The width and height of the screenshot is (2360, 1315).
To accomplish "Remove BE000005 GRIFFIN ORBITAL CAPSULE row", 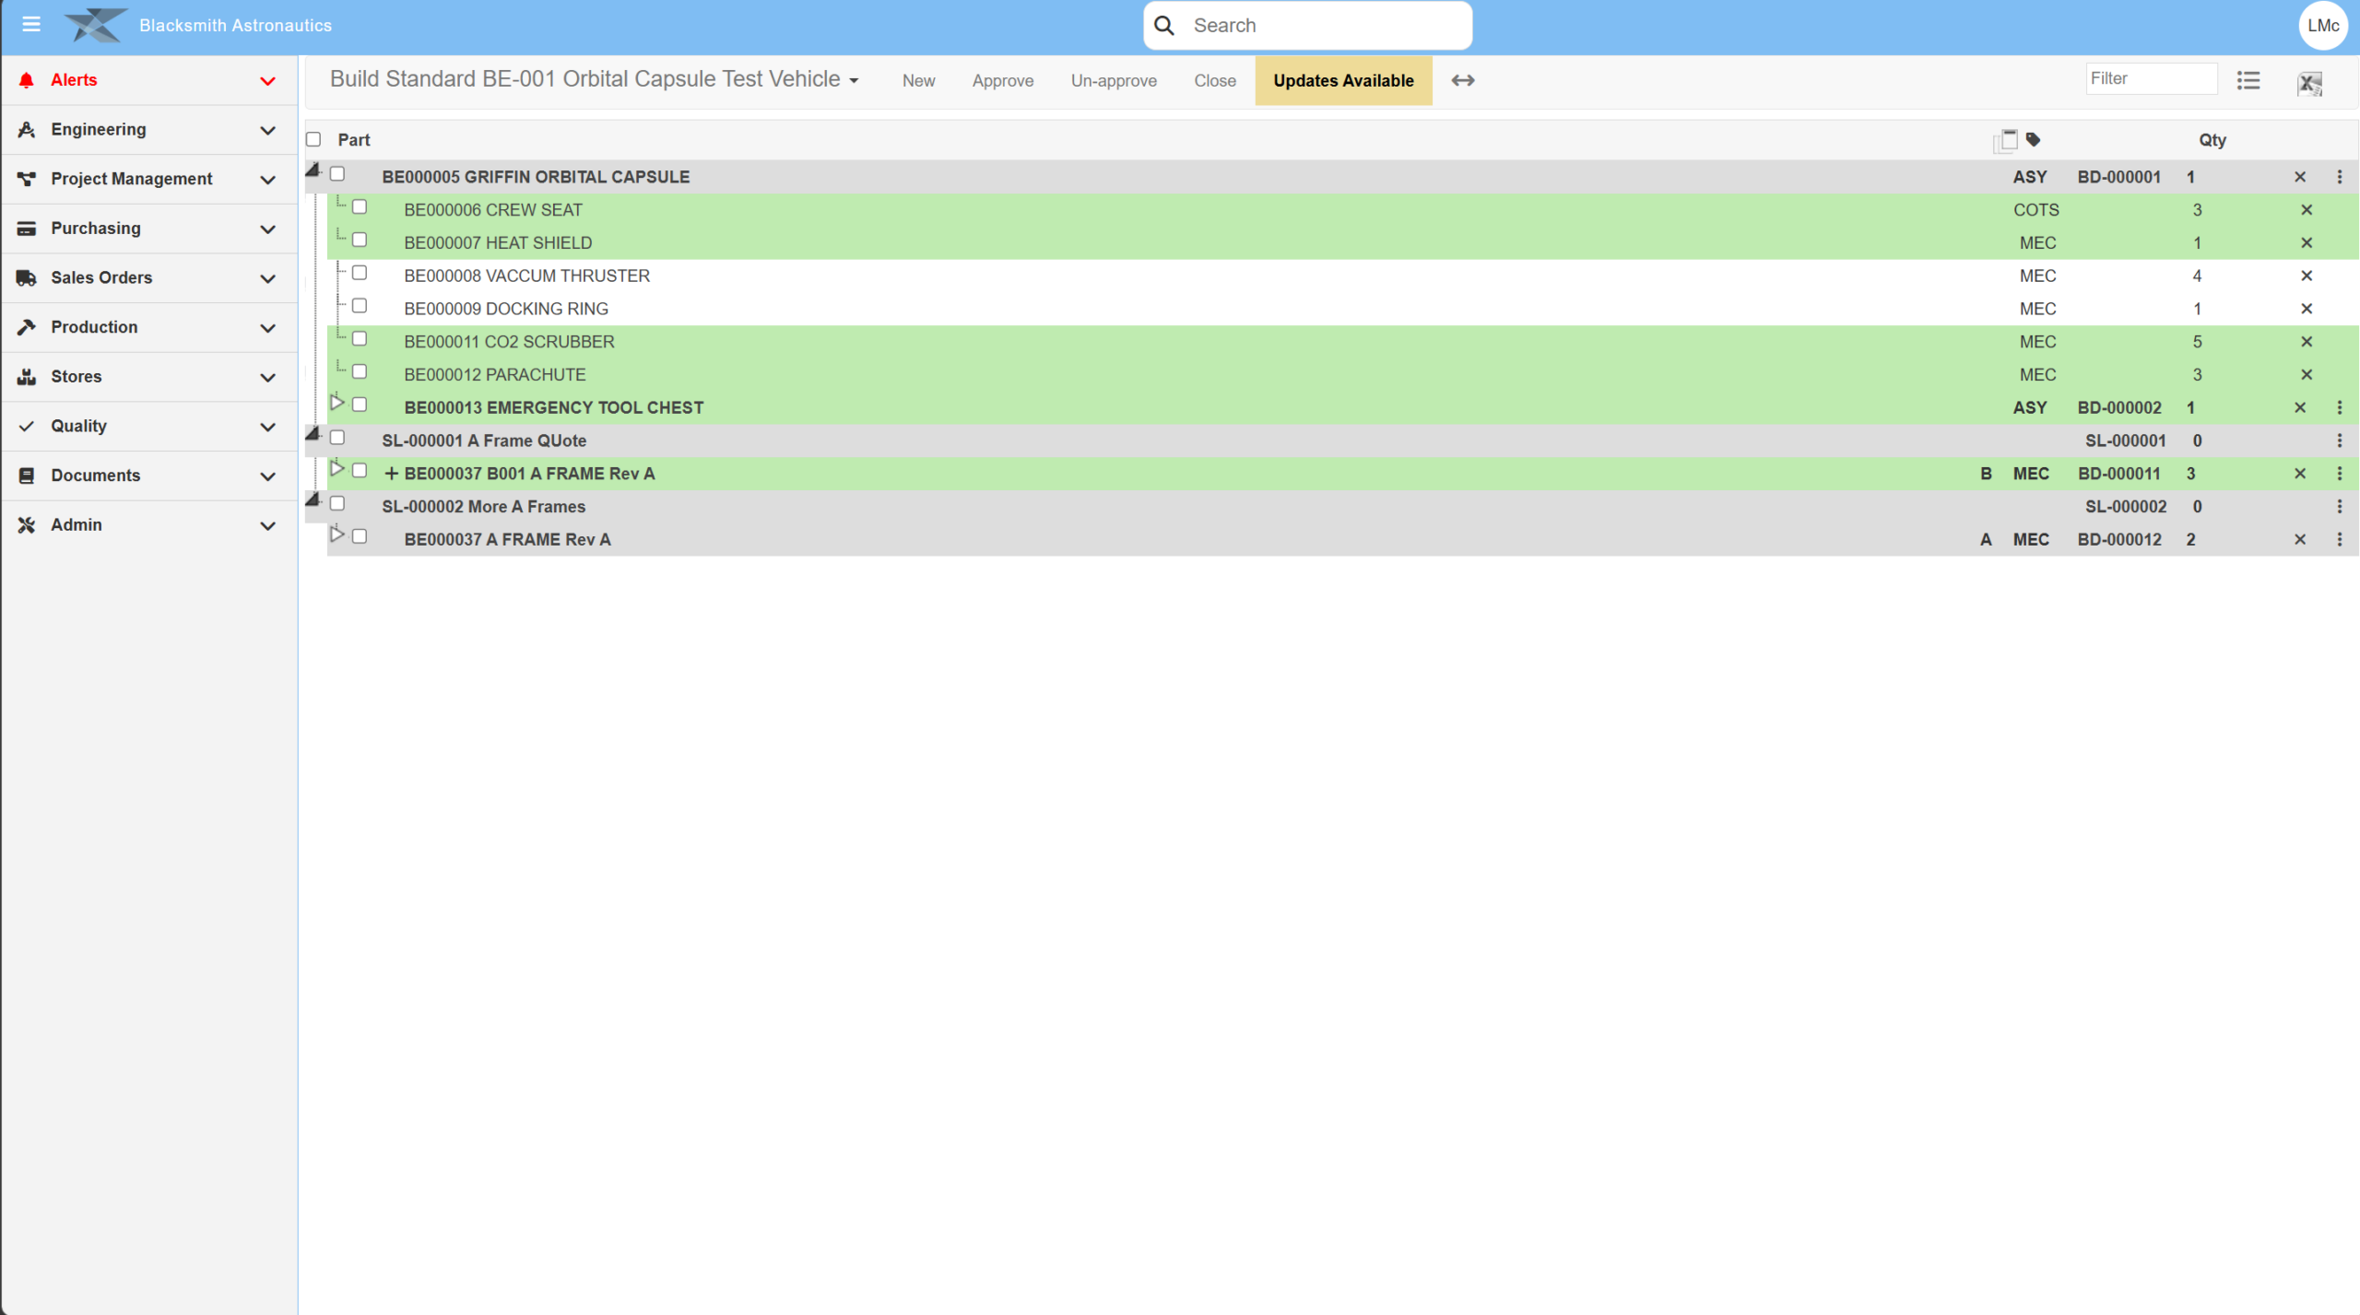I will [2300, 177].
